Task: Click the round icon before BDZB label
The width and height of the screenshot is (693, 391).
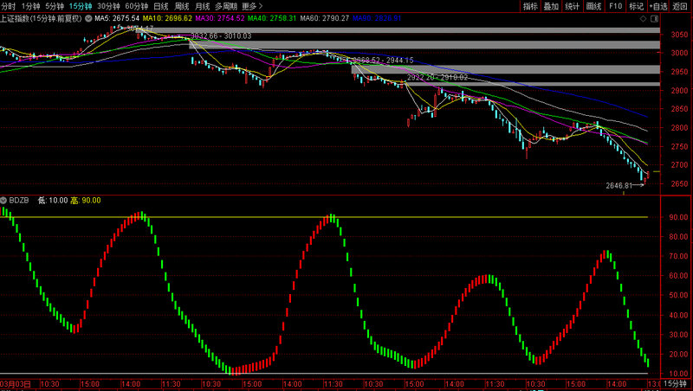Action: click(4, 200)
